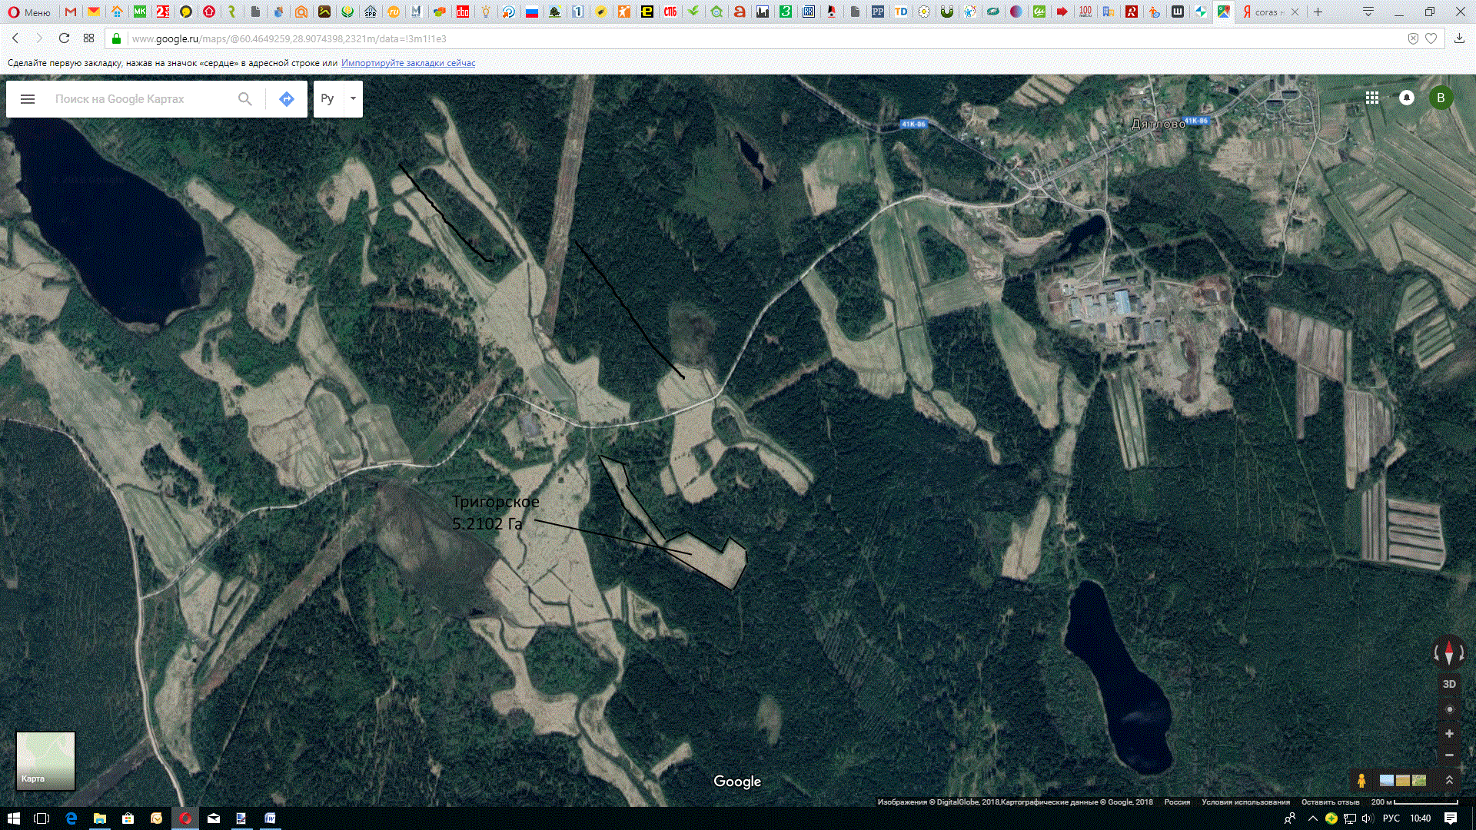Screen dimensions: 1476x830
Task: Toggle the 3D view button
Action: tap(1449, 684)
